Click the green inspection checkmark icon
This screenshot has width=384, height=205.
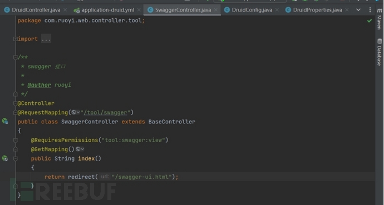(370, 21)
